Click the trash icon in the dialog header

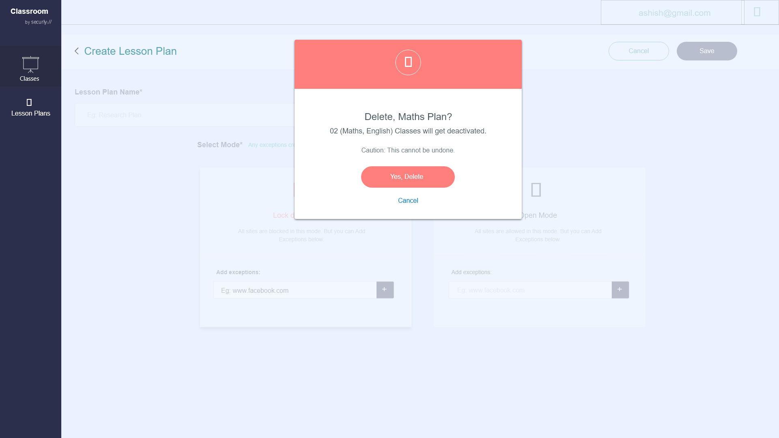tap(408, 62)
